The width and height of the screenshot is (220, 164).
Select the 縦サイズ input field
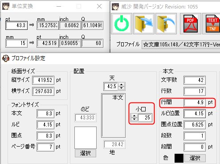tap(43, 80)
